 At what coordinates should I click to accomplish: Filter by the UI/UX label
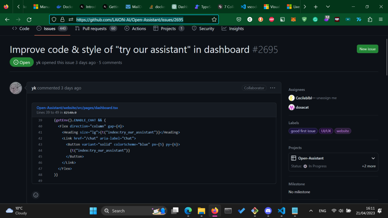(x=326, y=131)
